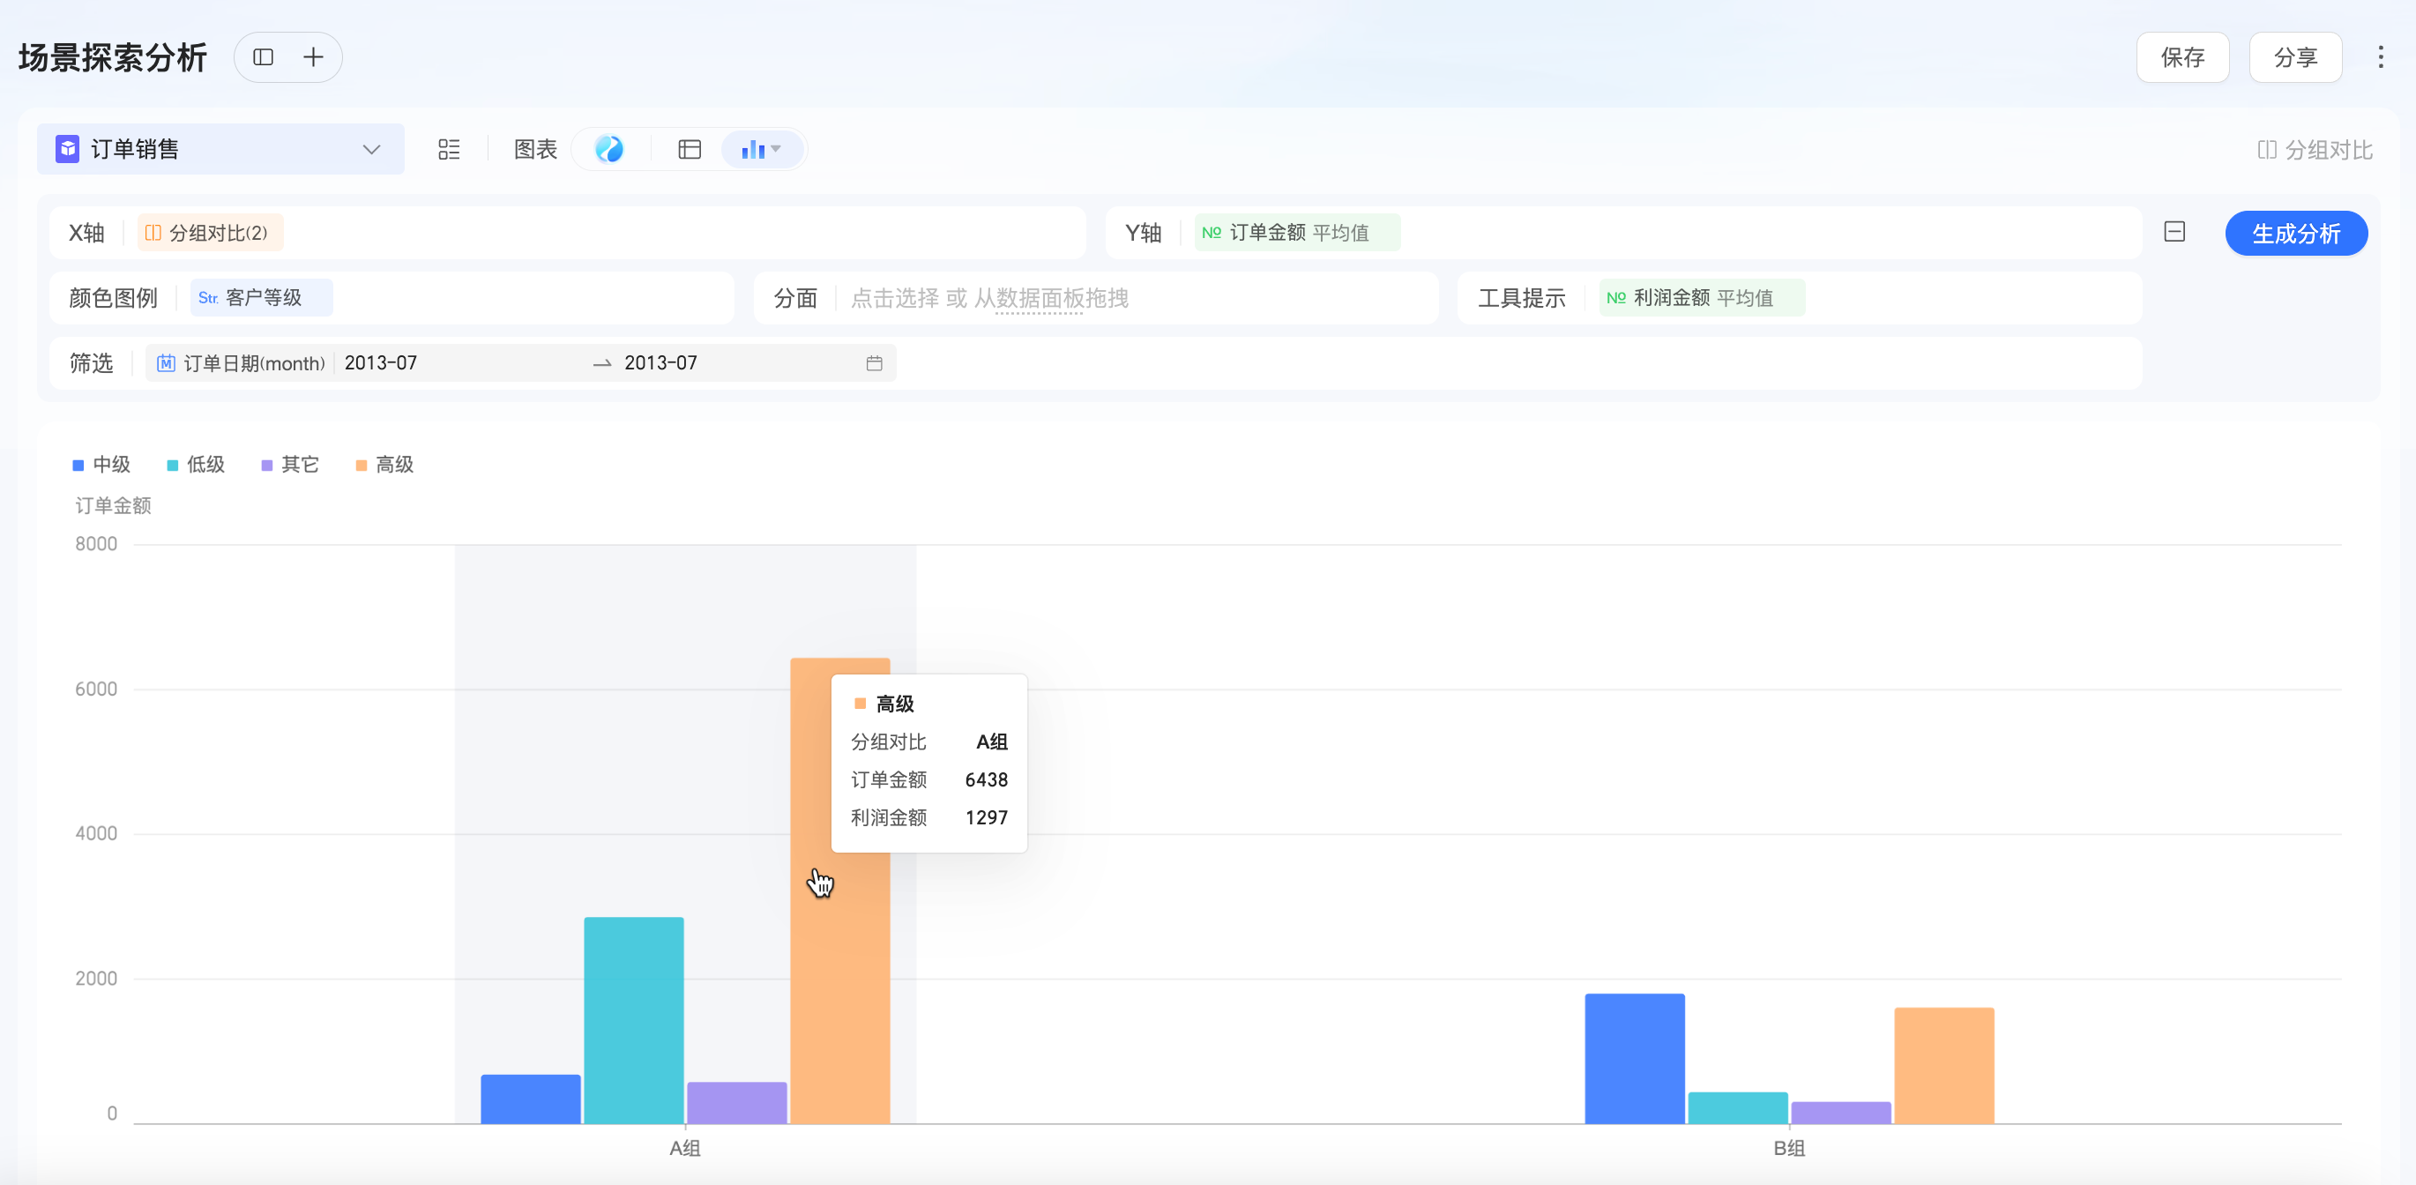Viewport: 2416px width, 1185px height.
Task: Click the sidebar panel layout icon
Action: [x=264, y=57]
